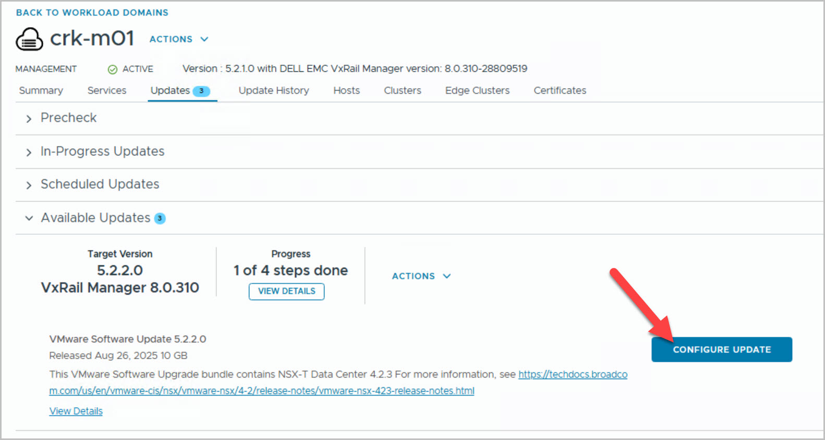Show the Certificates tab
Image resolution: width=825 pixels, height=440 pixels.
560,91
